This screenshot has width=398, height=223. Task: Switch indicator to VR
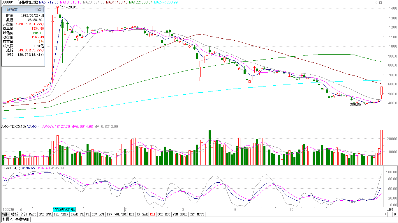coord(88,214)
